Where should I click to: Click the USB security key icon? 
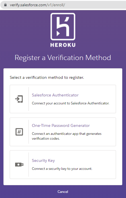(x=19, y=164)
